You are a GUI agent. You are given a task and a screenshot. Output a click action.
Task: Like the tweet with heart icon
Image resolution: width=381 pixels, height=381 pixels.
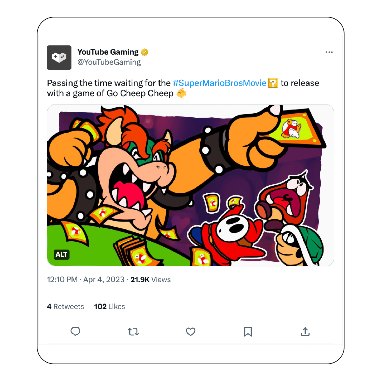[x=190, y=332]
